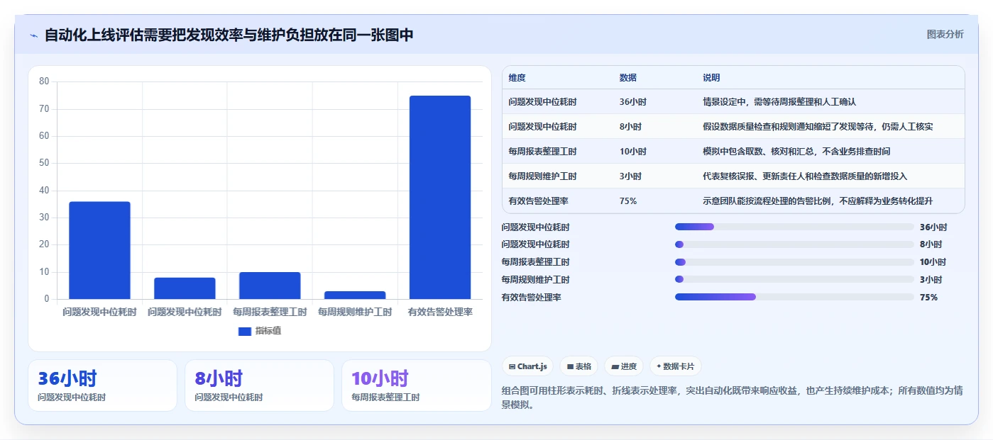Toggle the 指标值 legend swatch
Screen dimensions: 993x440
245,331
